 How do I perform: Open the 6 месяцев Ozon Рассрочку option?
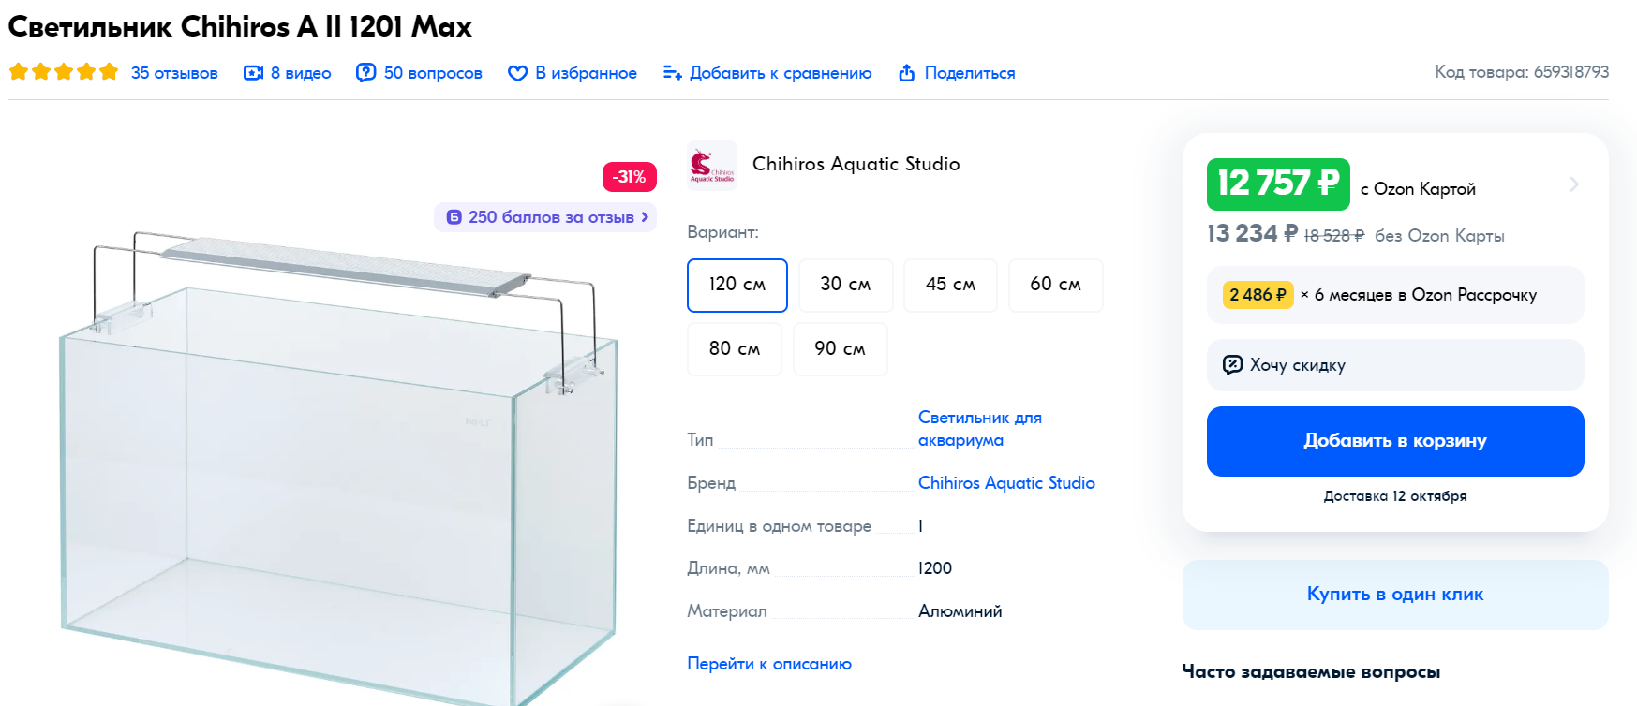pyautogui.click(x=1395, y=295)
